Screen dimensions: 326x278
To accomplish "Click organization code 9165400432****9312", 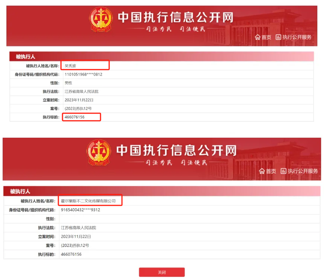I will tap(81, 210).
